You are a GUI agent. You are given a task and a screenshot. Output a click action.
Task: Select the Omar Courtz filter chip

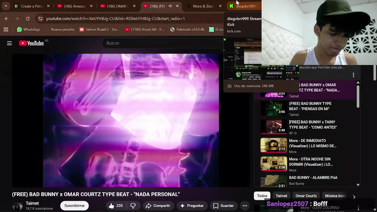(306, 196)
